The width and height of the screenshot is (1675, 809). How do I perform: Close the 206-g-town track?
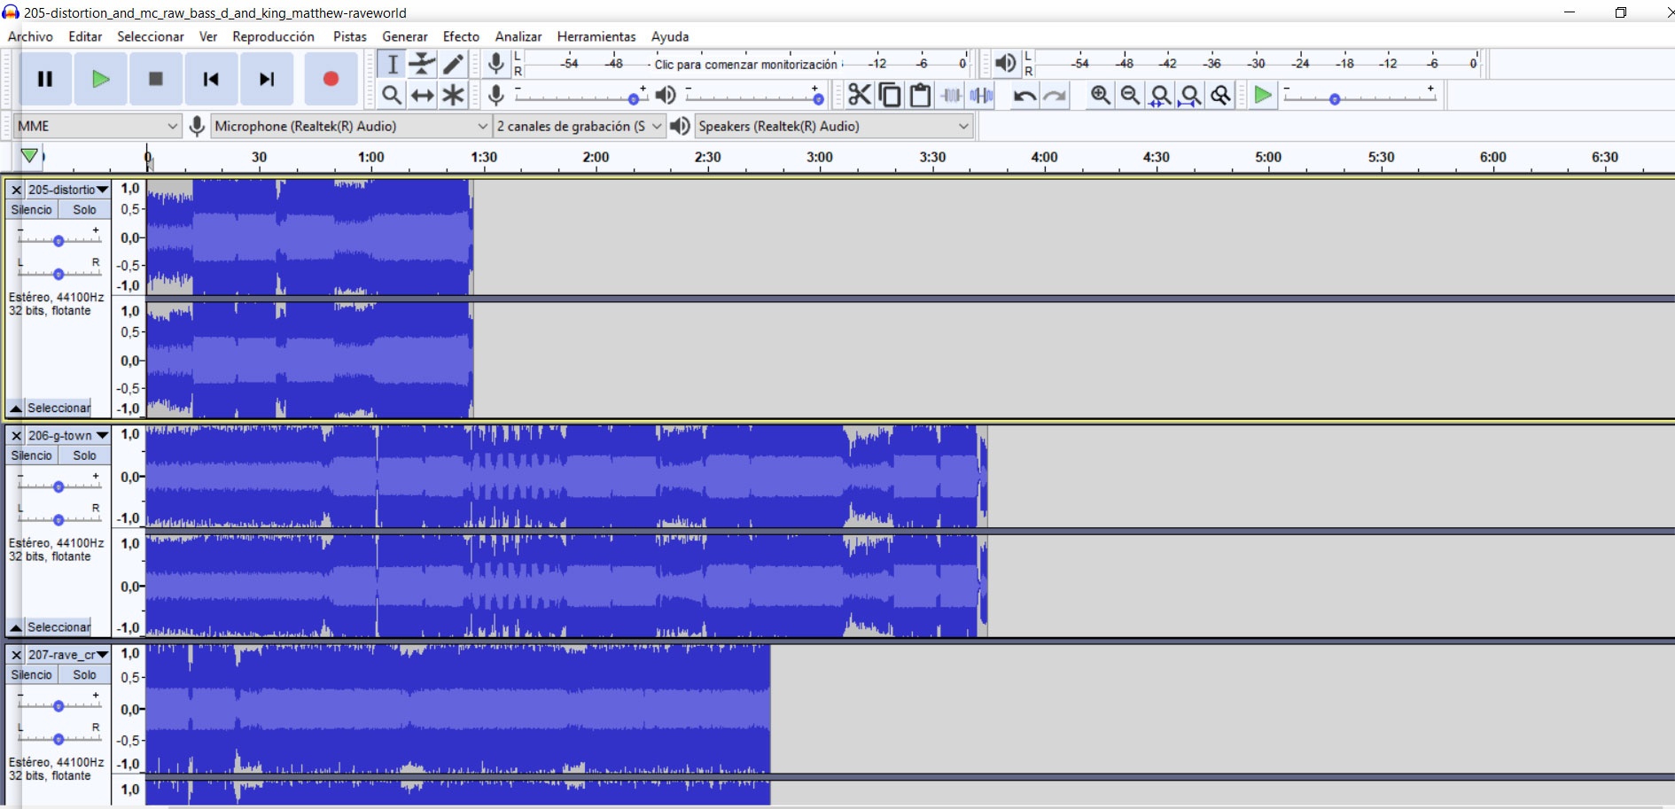pos(16,435)
